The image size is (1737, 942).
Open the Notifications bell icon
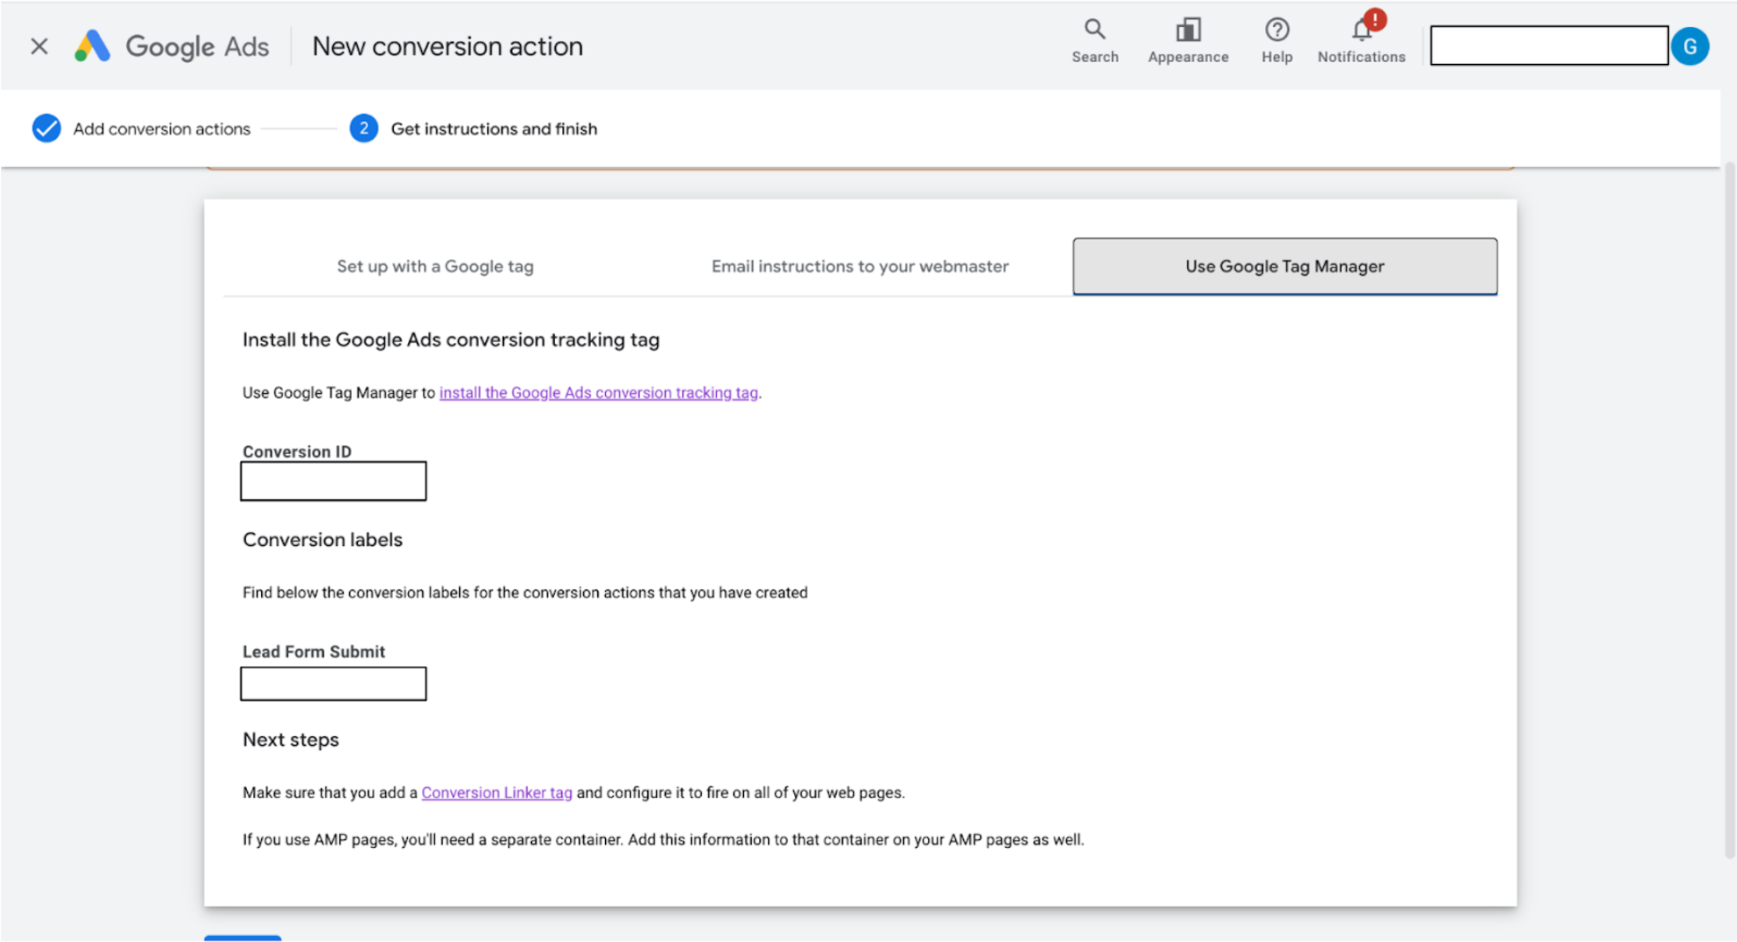(1360, 32)
